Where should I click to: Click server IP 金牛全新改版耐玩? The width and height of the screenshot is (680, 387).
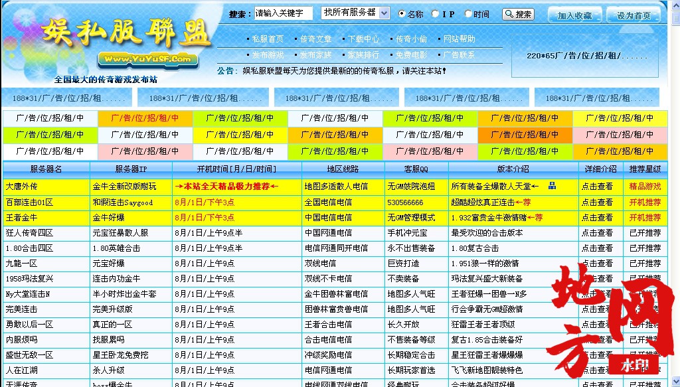coord(124,187)
